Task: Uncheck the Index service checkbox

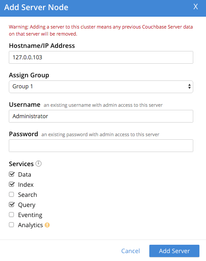Action: tap(11, 184)
